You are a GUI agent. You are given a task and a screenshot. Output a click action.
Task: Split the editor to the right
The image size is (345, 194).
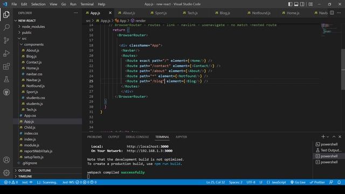(332, 13)
